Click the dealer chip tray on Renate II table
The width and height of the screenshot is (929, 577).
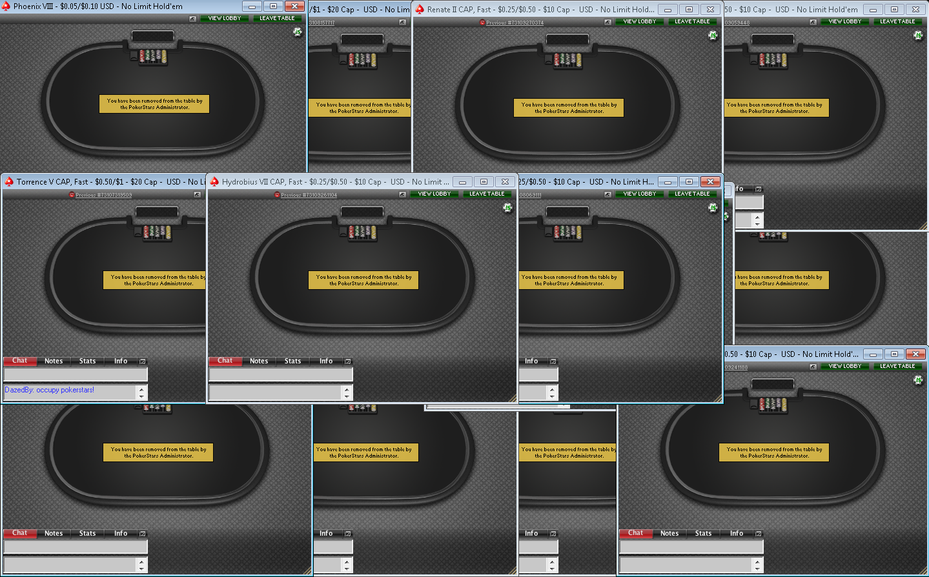coord(569,60)
